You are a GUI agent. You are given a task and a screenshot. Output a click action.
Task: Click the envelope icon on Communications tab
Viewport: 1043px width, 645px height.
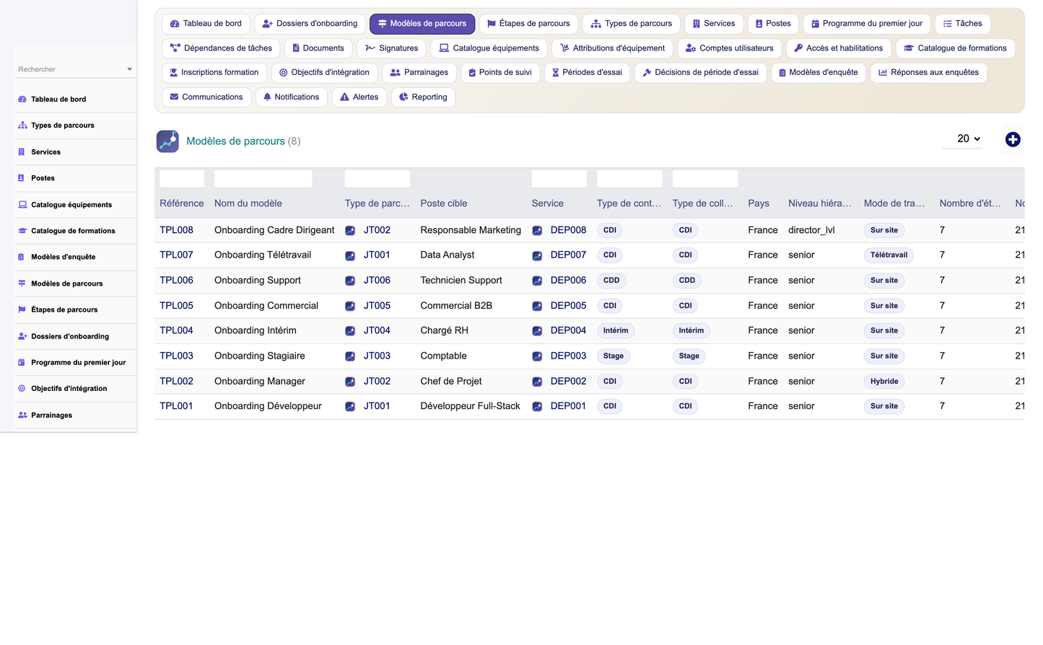174,97
